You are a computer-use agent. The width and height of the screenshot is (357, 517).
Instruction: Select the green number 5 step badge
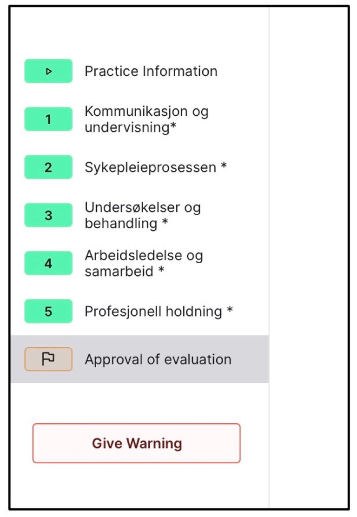tap(48, 311)
